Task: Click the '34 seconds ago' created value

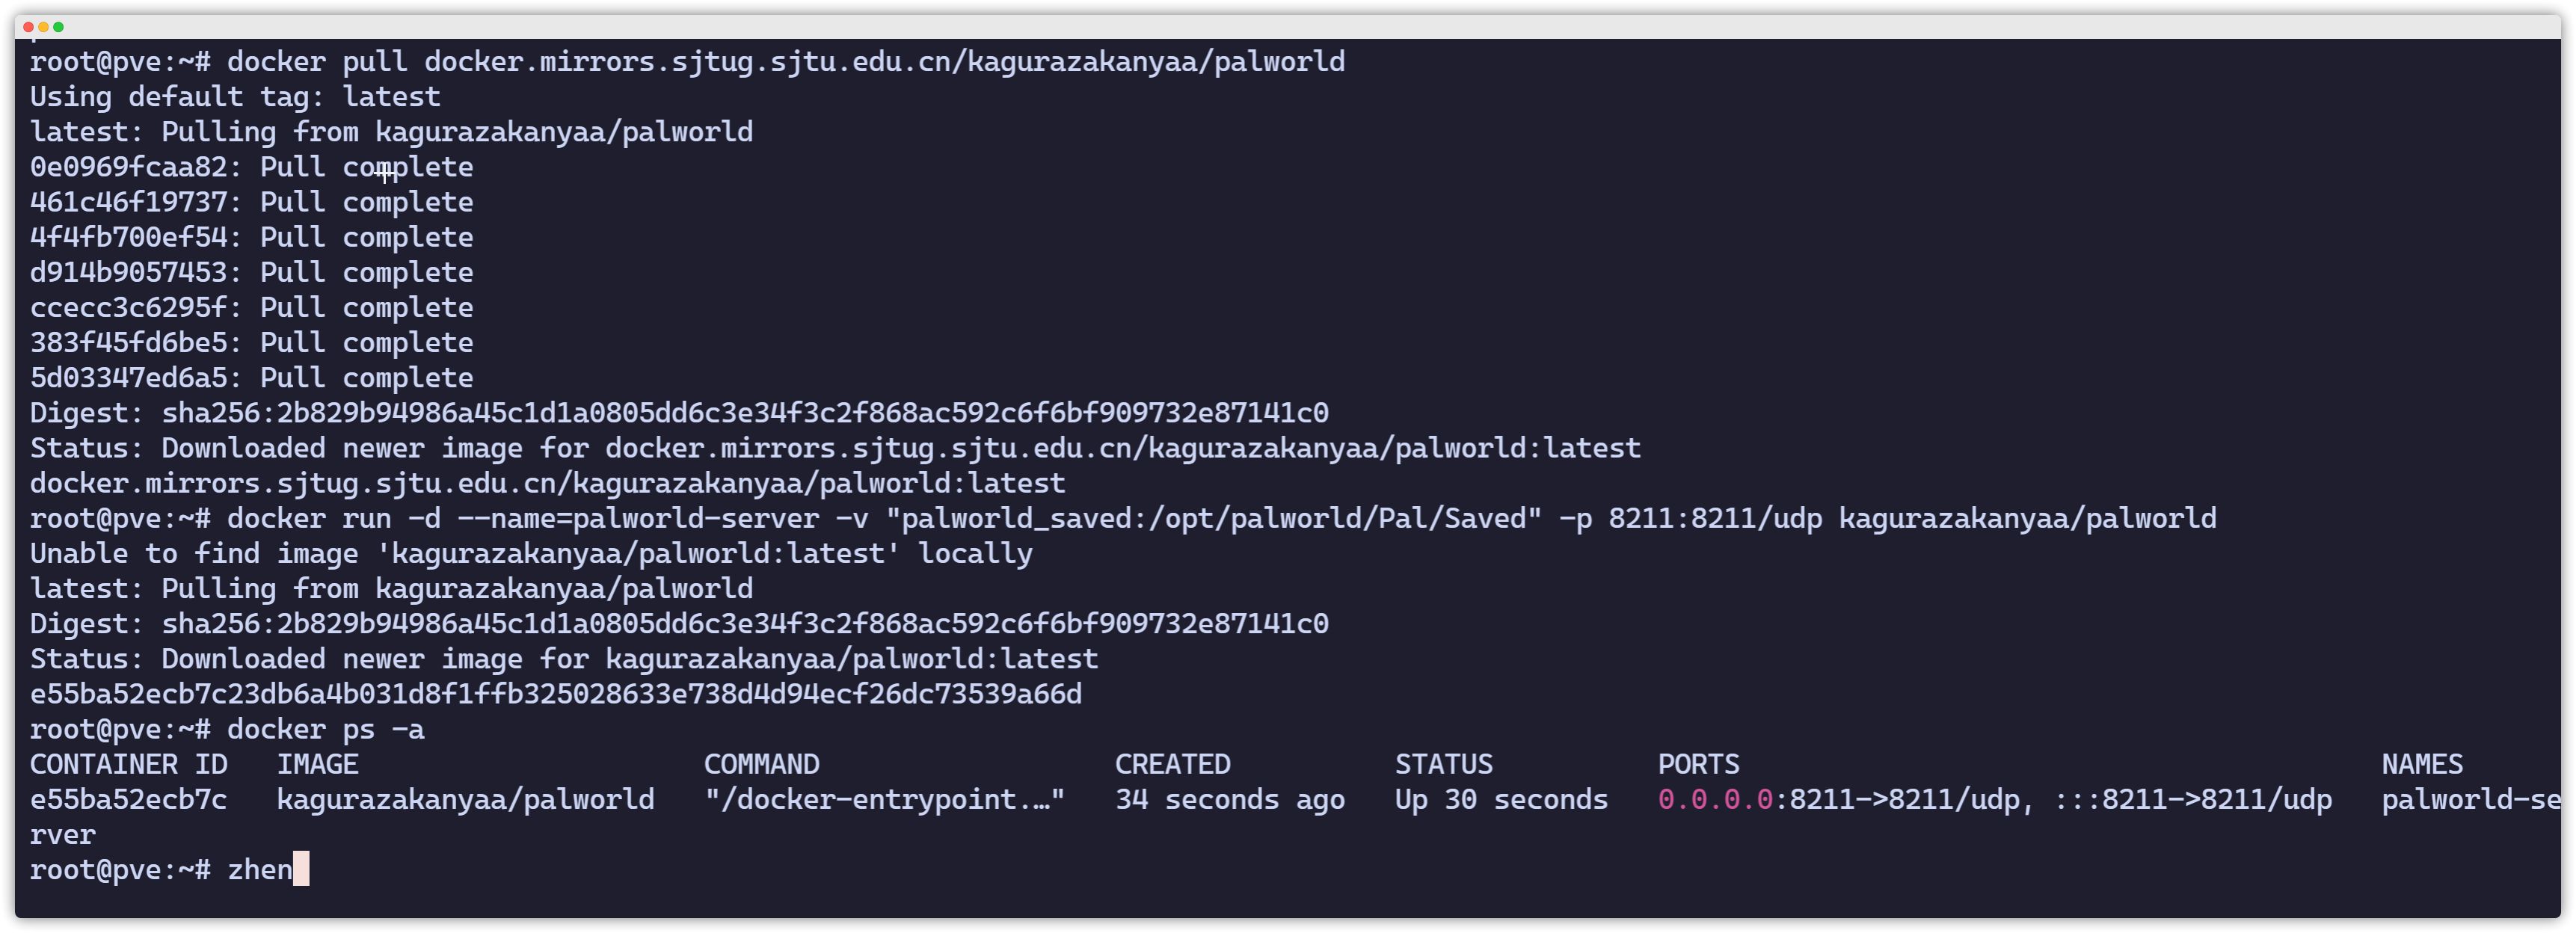Action: pyautogui.click(x=1230, y=799)
